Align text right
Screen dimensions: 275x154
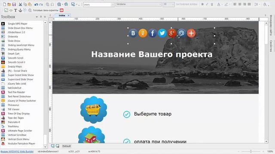[x=244, y=4]
